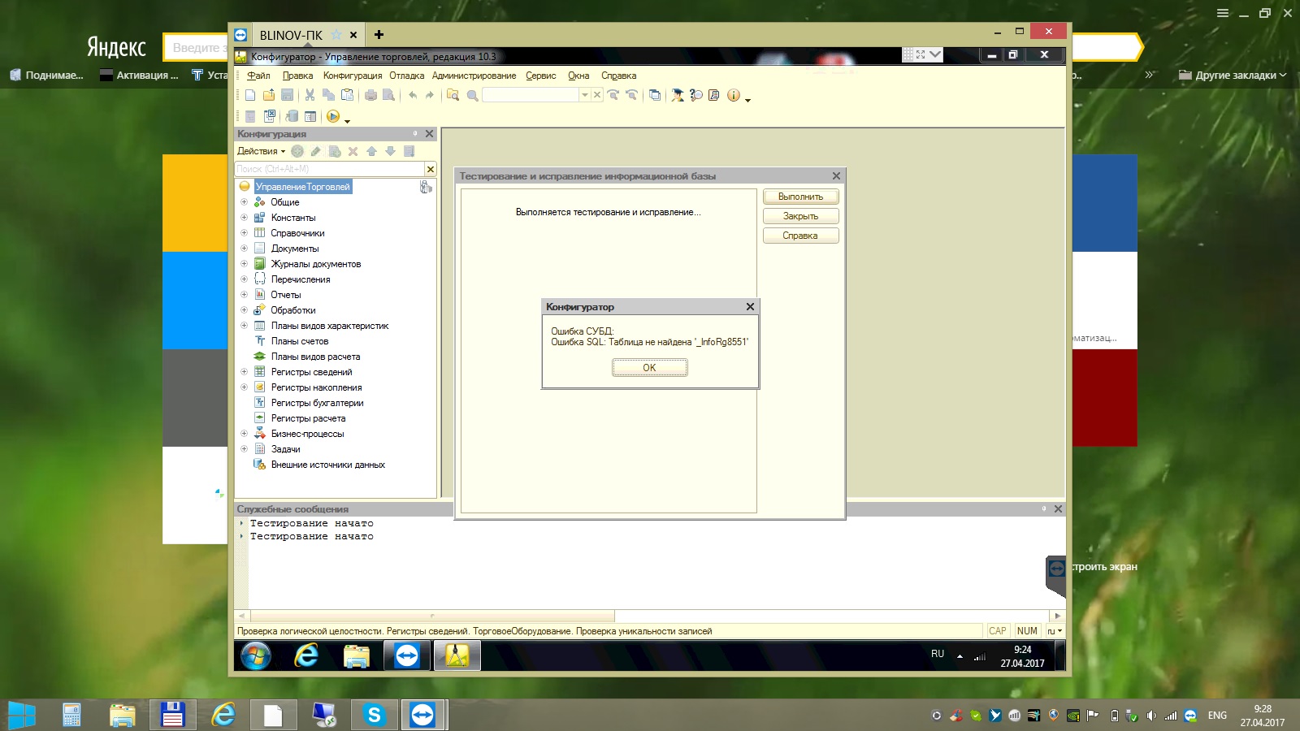Viewport: 1300px width, 731px height.
Task: Click the update database configuration icon
Action: click(292, 116)
